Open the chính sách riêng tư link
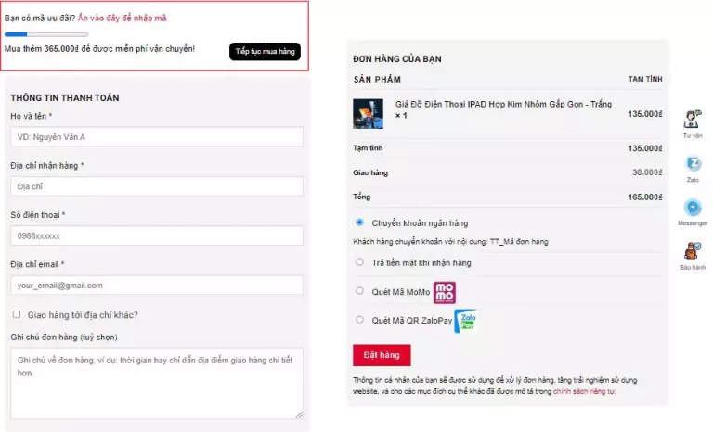Screen dimensions: 713x432 coord(584,391)
